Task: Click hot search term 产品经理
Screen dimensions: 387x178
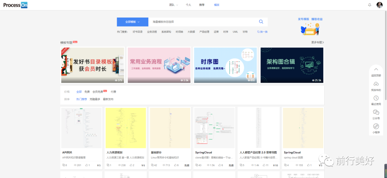Action: click(204, 32)
